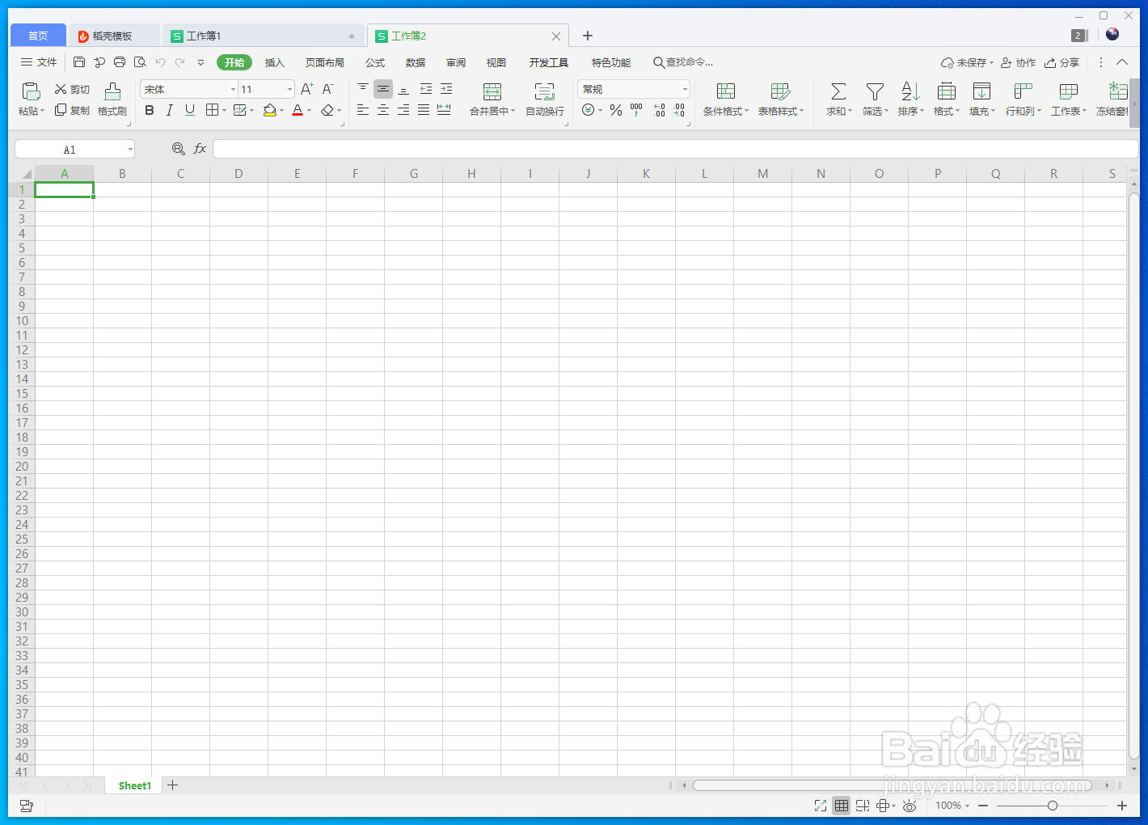The height and width of the screenshot is (825, 1148).
Task: Toggle top vertical alignment
Action: click(363, 89)
